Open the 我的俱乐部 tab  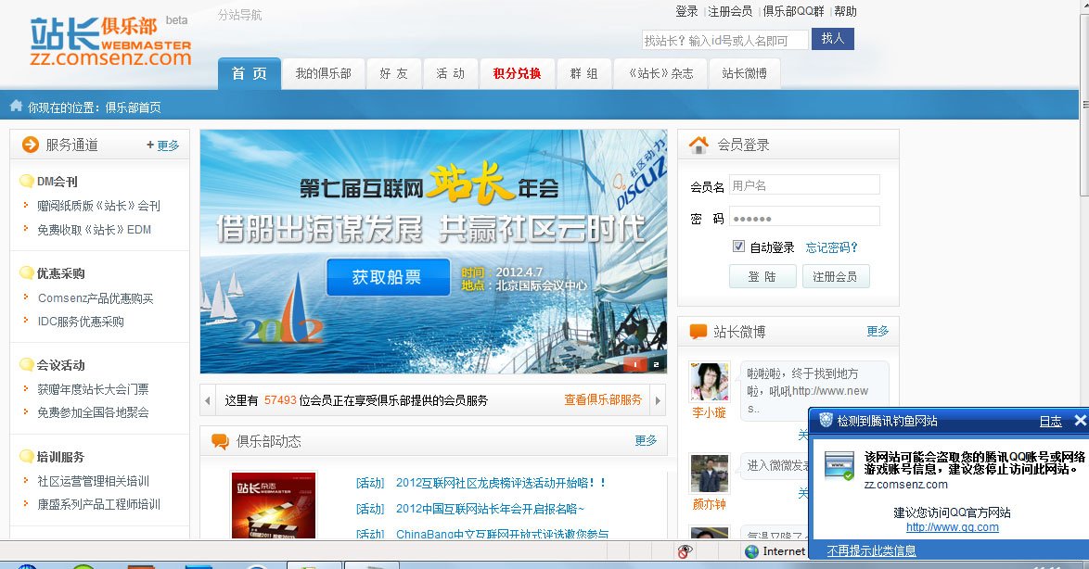pos(323,73)
